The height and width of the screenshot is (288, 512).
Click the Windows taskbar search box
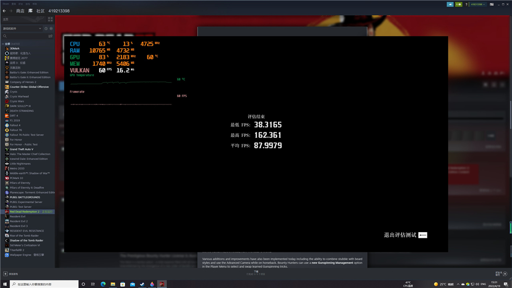pos(44,284)
